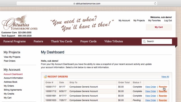Click the Status 1 column header
The height and width of the screenshot is (102, 181).
[137, 82]
